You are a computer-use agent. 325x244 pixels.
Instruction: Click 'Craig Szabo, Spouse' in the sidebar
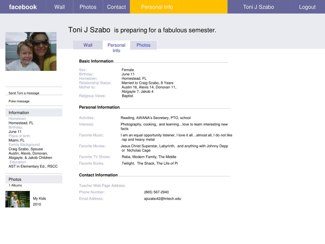click(26, 149)
